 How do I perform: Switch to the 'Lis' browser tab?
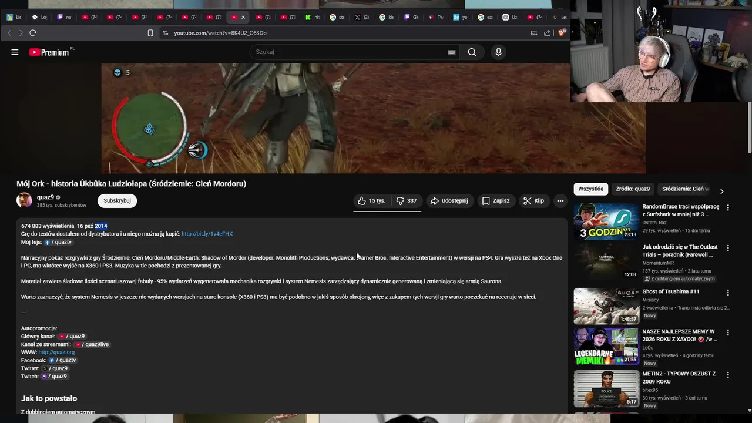[x=14, y=17]
